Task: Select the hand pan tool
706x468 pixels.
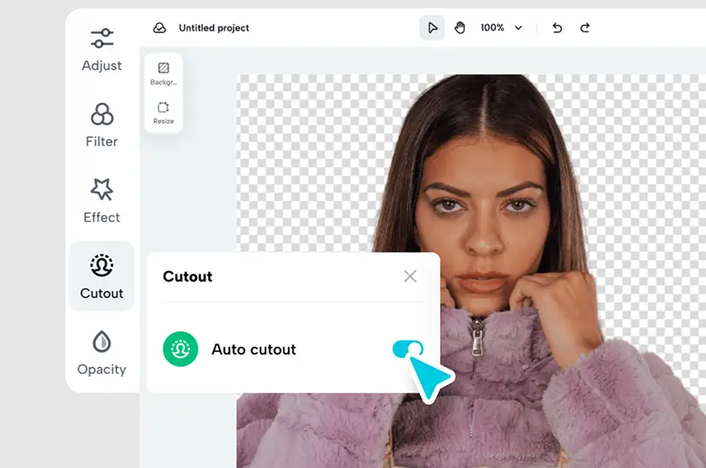Action: [x=460, y=28]
